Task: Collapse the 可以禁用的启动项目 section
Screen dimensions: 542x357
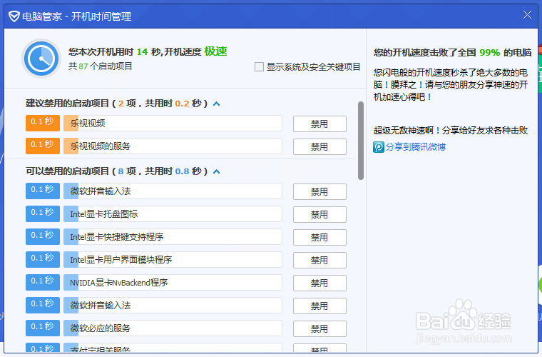Action: (216, 171)
